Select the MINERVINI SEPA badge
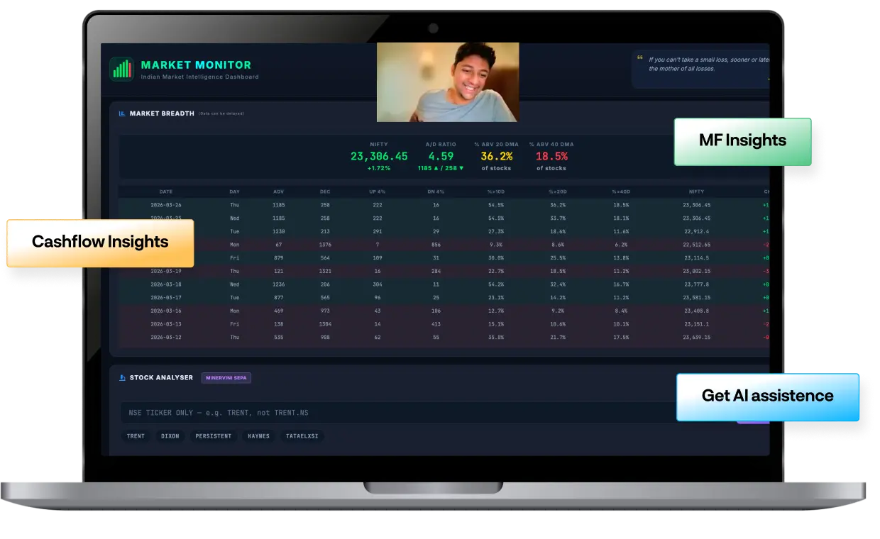880x539 pixels. click(227, 377)
